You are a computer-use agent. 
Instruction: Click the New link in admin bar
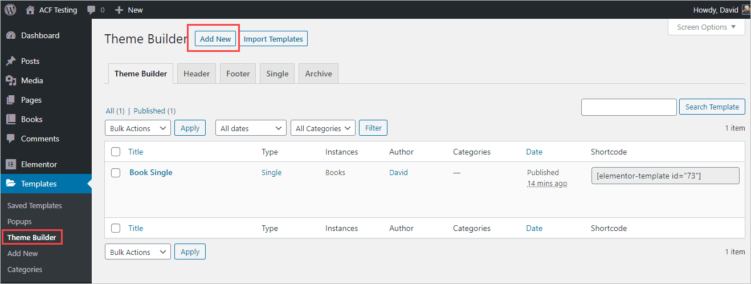pos(135,10)
